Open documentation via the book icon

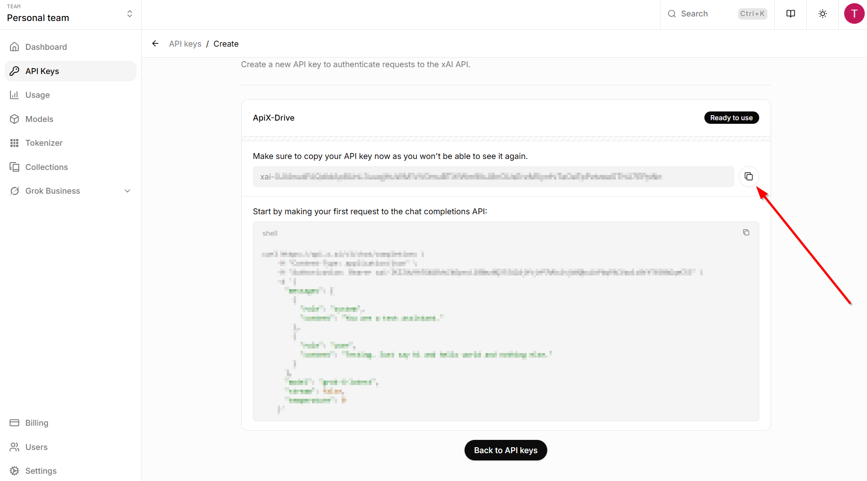pyautogui.click(x=790, y=14)
